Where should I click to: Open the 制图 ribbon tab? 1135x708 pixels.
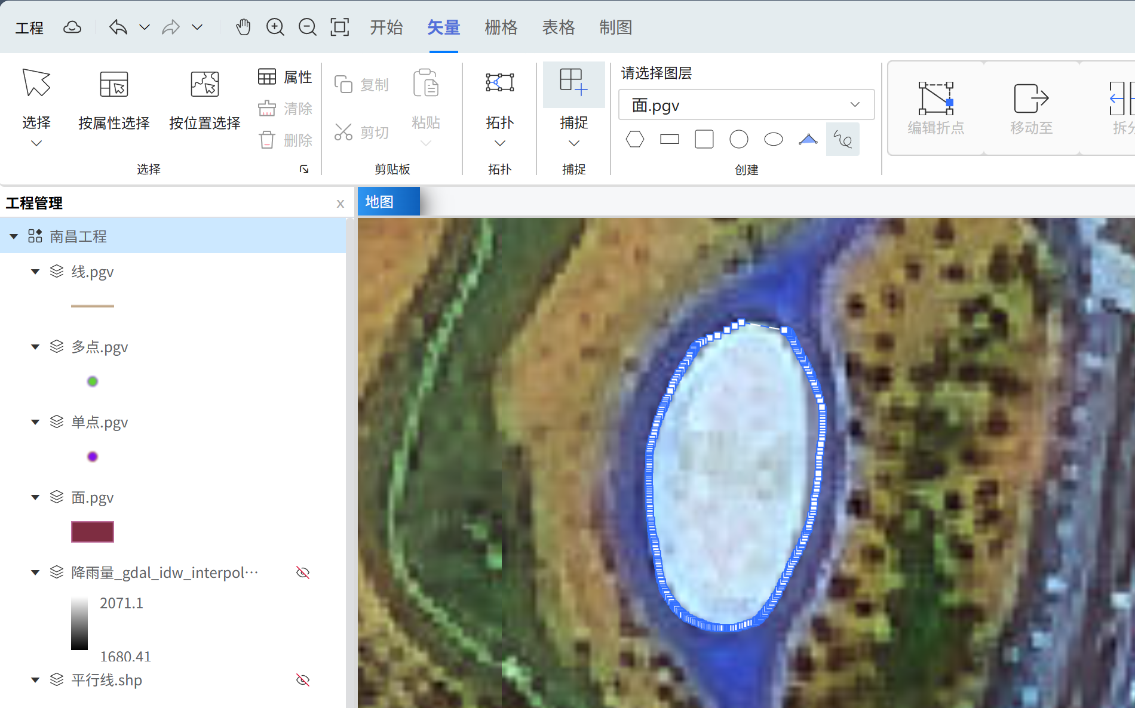[x=615, y=27]
